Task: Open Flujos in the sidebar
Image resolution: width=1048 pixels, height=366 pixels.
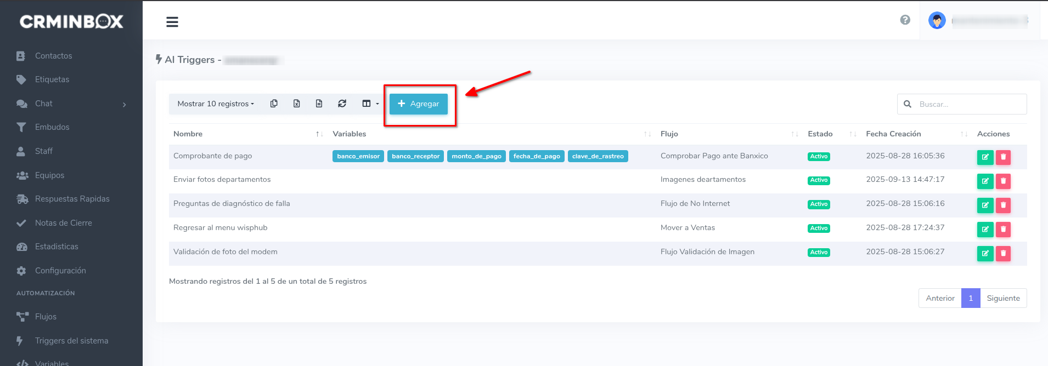Action: tap(46, 317)
